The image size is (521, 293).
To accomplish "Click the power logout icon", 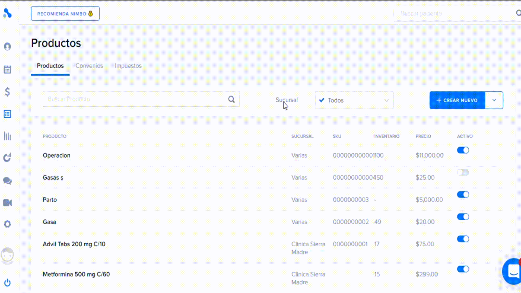I will 7,283.
